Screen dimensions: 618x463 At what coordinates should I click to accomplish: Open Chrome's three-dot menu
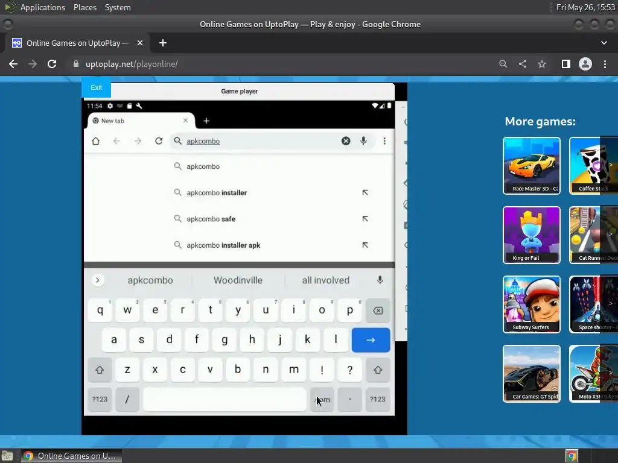(605, 64)
